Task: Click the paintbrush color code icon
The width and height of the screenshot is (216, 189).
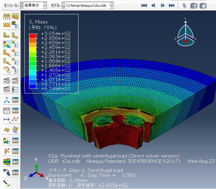Action: (x=7, y=183)
